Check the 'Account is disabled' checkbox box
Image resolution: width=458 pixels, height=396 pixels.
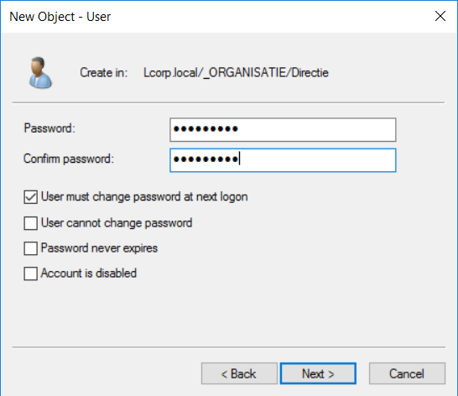[x=31, y=274]
